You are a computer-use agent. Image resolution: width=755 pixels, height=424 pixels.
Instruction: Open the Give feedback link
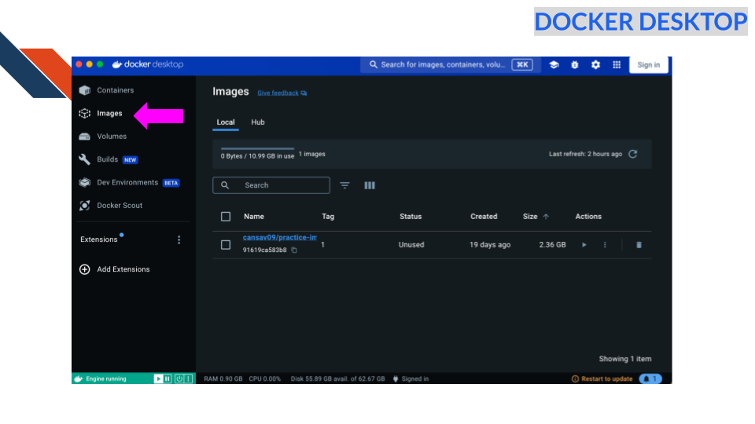click(282, 93)
